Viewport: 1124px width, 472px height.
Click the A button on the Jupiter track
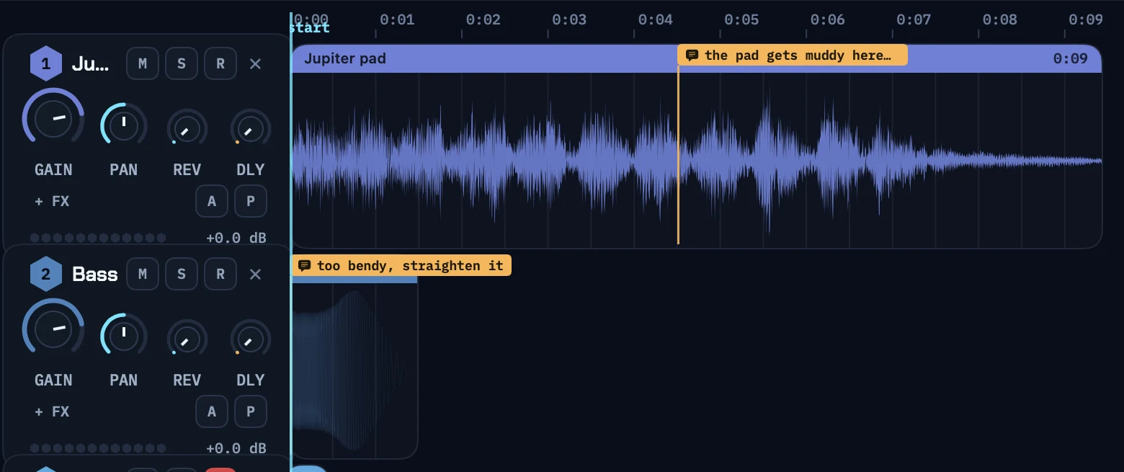click(212, 201)
